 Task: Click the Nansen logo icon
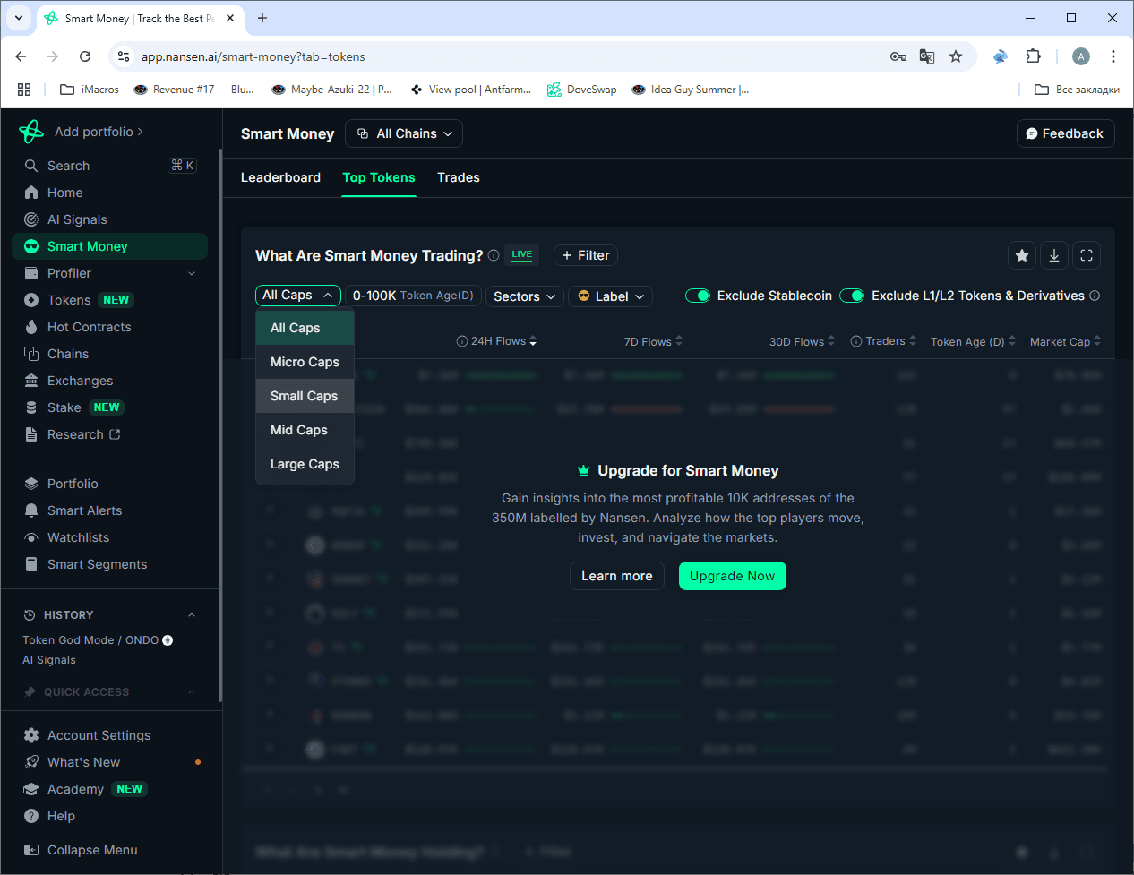(31, 132)
